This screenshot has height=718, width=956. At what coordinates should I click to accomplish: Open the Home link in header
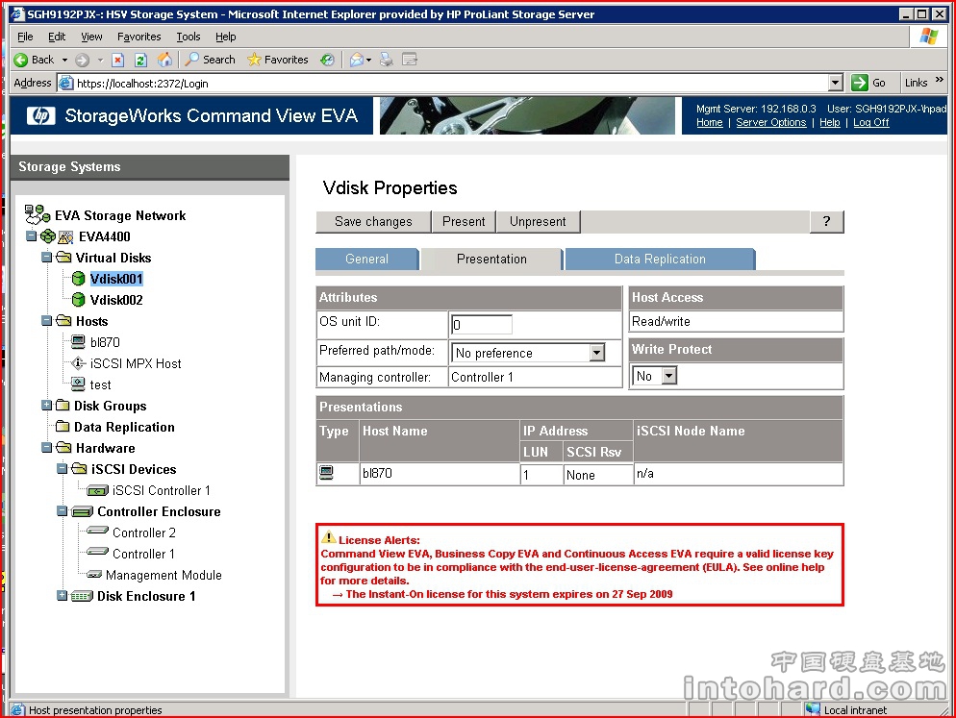pos(710,122)
